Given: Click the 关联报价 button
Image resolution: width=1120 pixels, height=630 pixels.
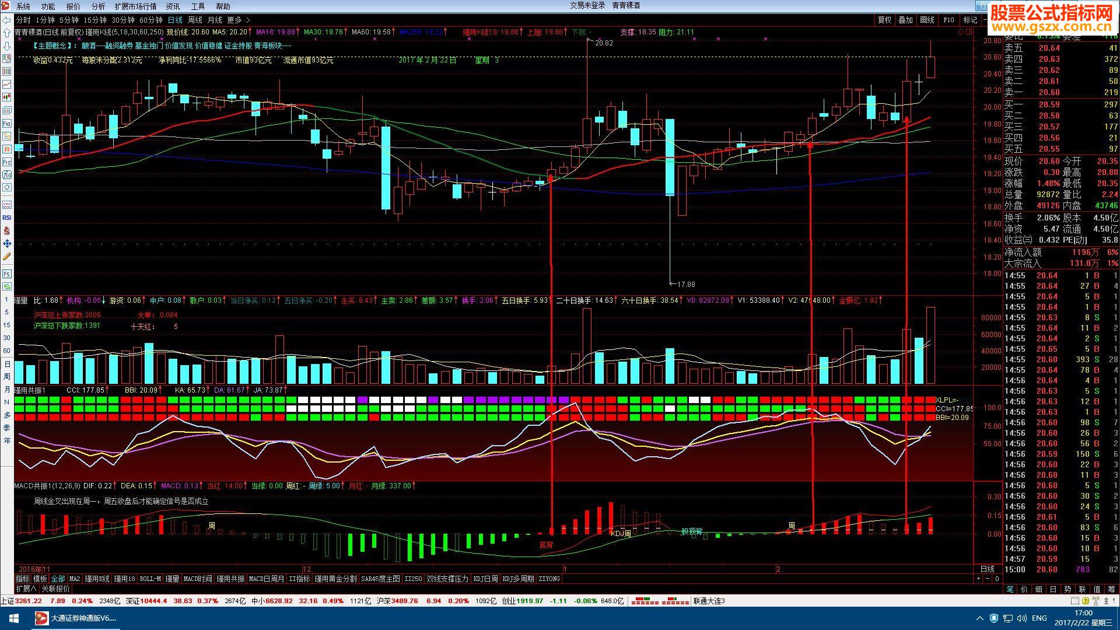Looking at the screenshot, I should 55,589.
